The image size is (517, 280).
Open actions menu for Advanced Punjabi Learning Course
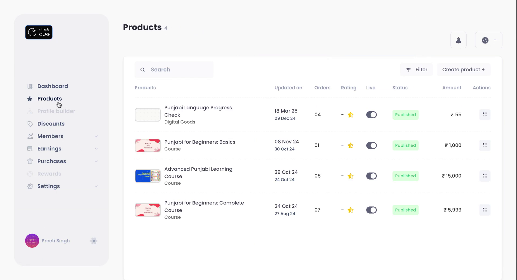coord(485,176)
